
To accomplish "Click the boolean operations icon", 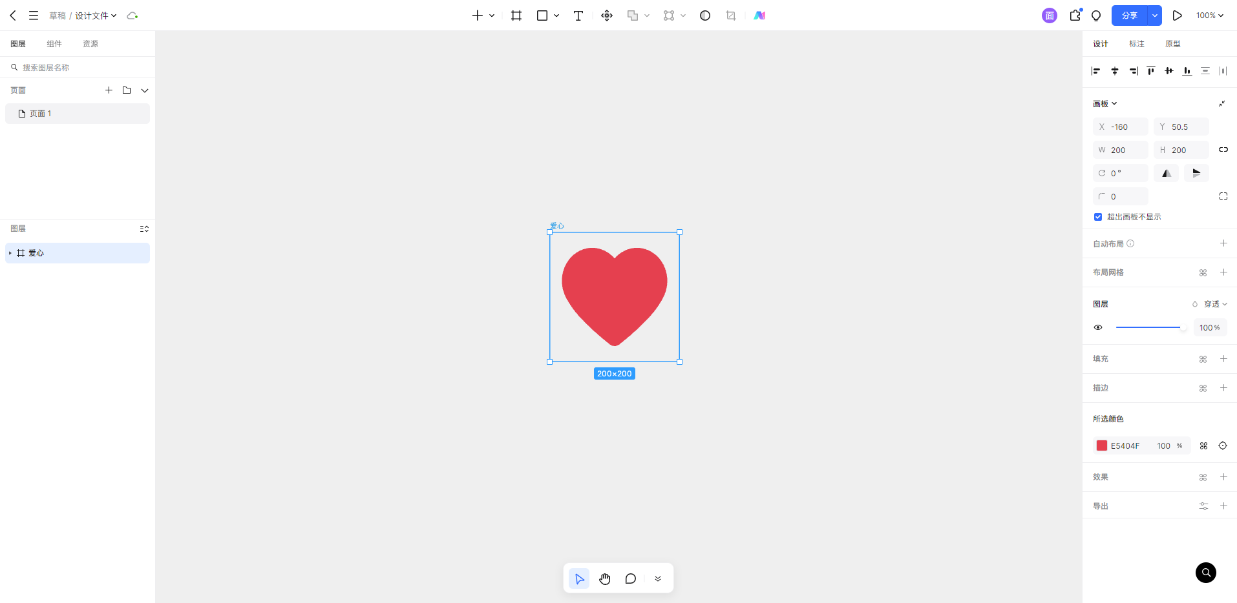I will tap(633, 15).
